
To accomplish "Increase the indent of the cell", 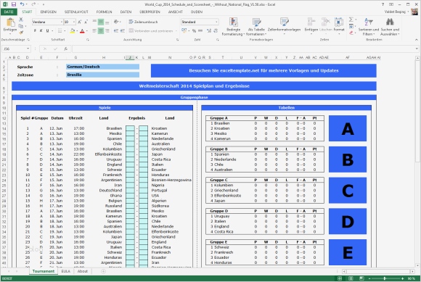I will (x=123, y=31).
